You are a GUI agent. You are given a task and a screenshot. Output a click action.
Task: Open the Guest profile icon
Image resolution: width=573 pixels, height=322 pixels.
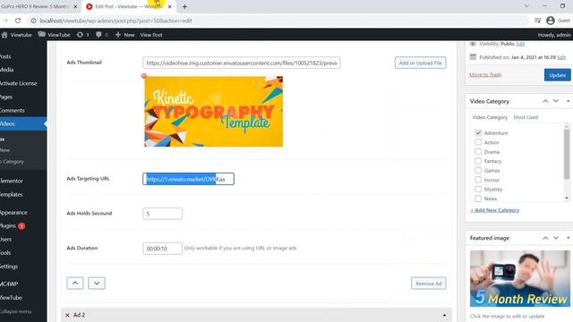(x=551, y=21)
